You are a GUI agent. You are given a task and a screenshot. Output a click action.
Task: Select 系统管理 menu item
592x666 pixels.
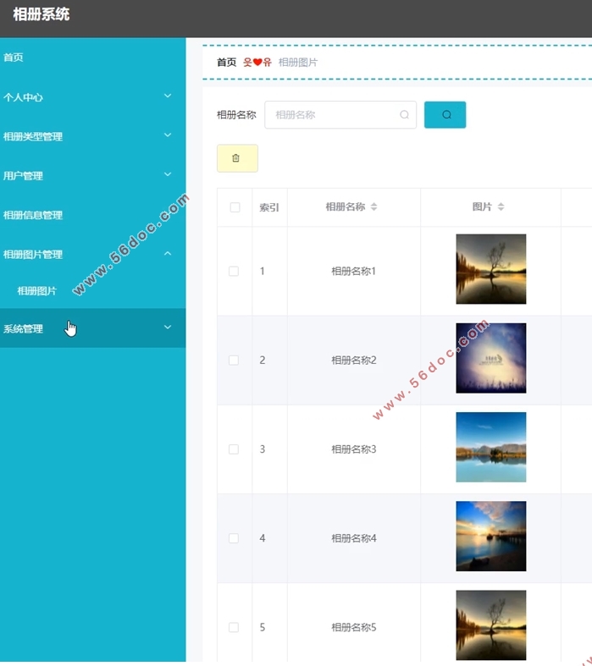92,327
